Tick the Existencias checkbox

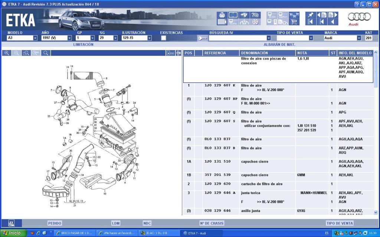coord(164,38)
